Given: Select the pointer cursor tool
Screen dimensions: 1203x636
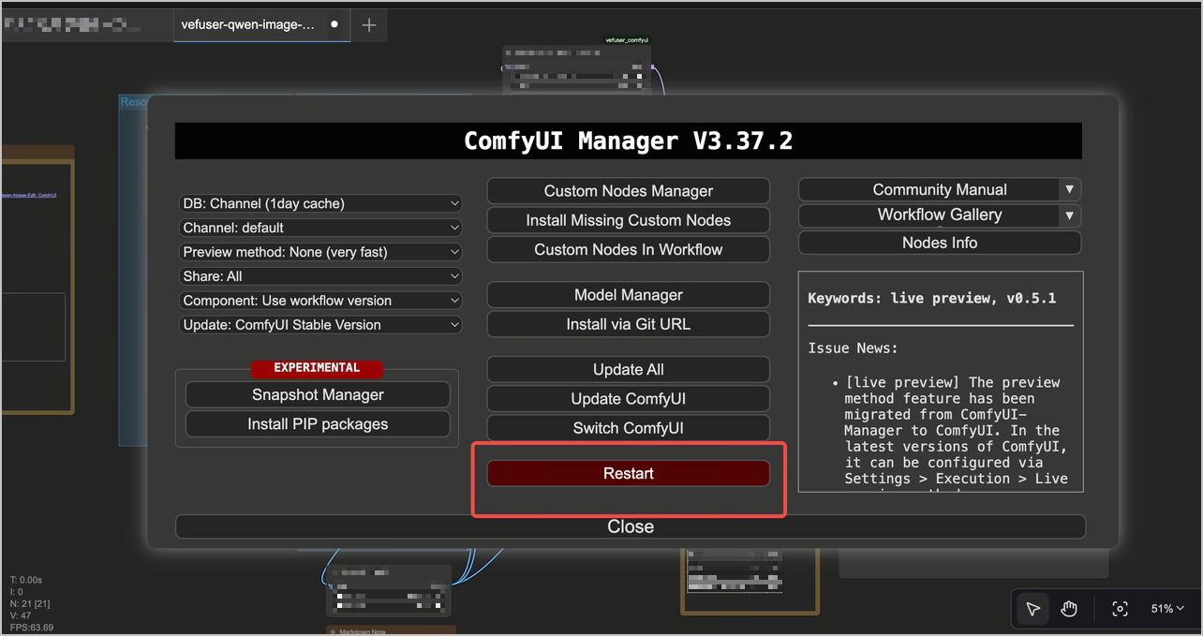Looking at the screenshot, I should [1032, 609].
